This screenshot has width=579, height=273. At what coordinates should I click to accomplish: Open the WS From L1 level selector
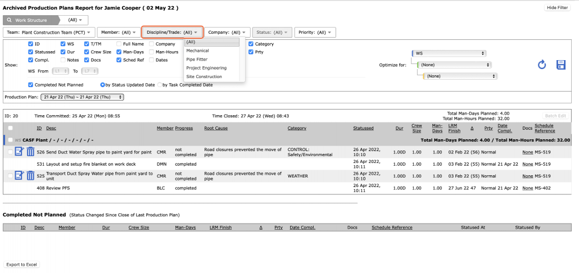(x=61, y=71)
